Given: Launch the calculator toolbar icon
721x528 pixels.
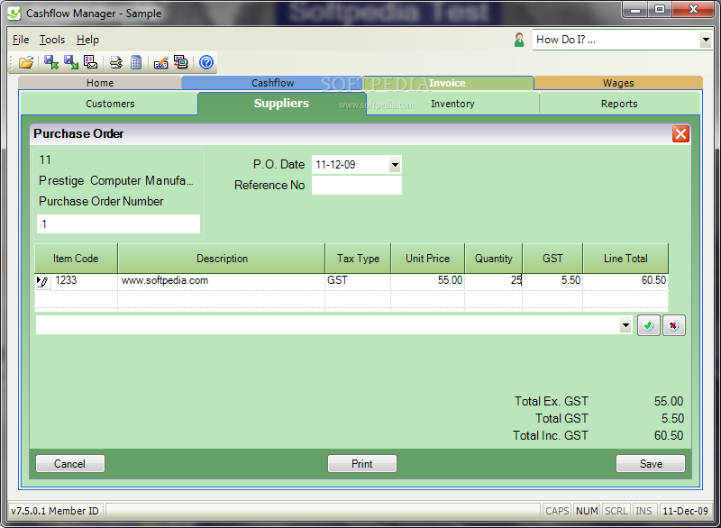Looking at the screenshot, I should click(136, 62).
